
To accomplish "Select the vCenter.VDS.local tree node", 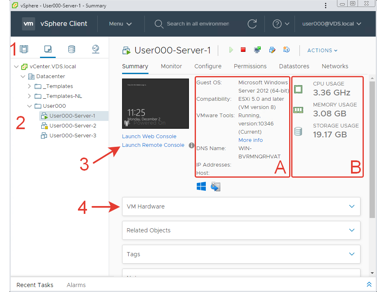I will click(53, 67).
